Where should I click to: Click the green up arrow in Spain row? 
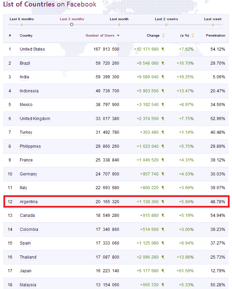(163, 243)
